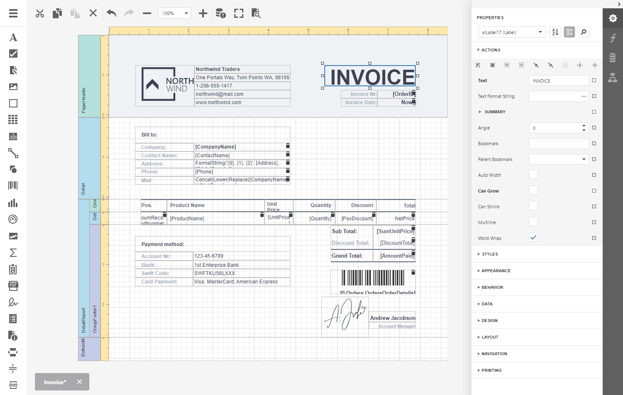Open the Expressions tab with f icon
The image size is (623, 395).
coord(613,38)
